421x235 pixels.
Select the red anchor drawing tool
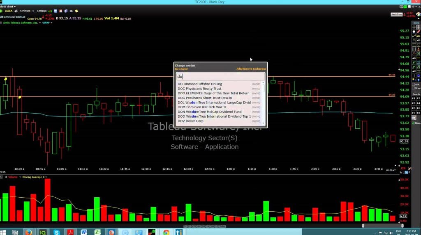click(x=418, y=49)
